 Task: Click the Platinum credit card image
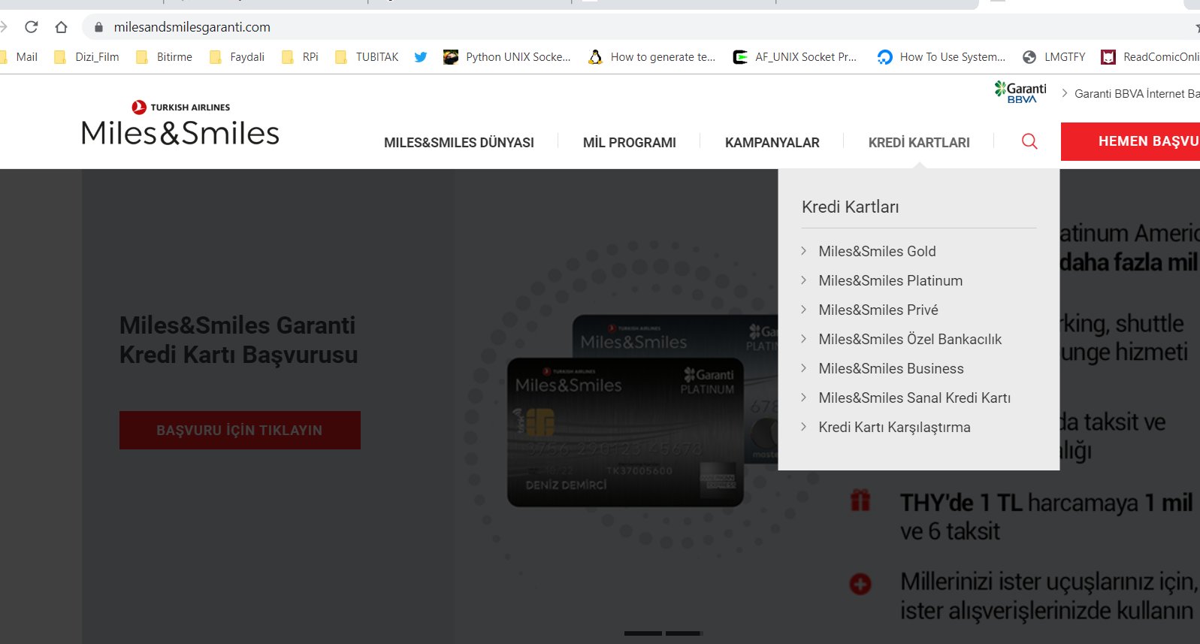point(626,432)
